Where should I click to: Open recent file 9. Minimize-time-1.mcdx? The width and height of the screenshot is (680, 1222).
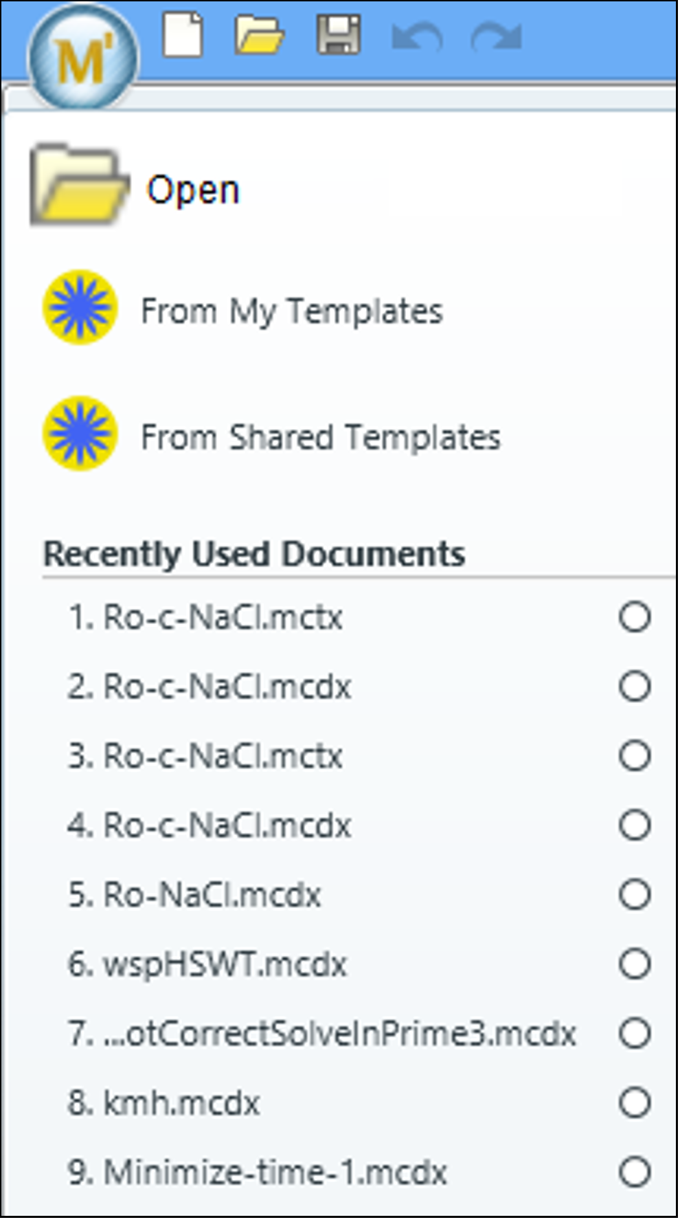pyautogui.click(x=258, y=1173)
